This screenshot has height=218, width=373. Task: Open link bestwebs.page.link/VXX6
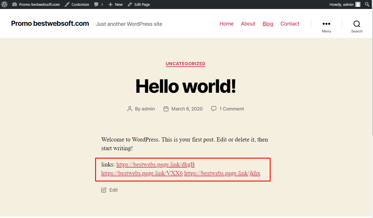(x=142, y=173)
